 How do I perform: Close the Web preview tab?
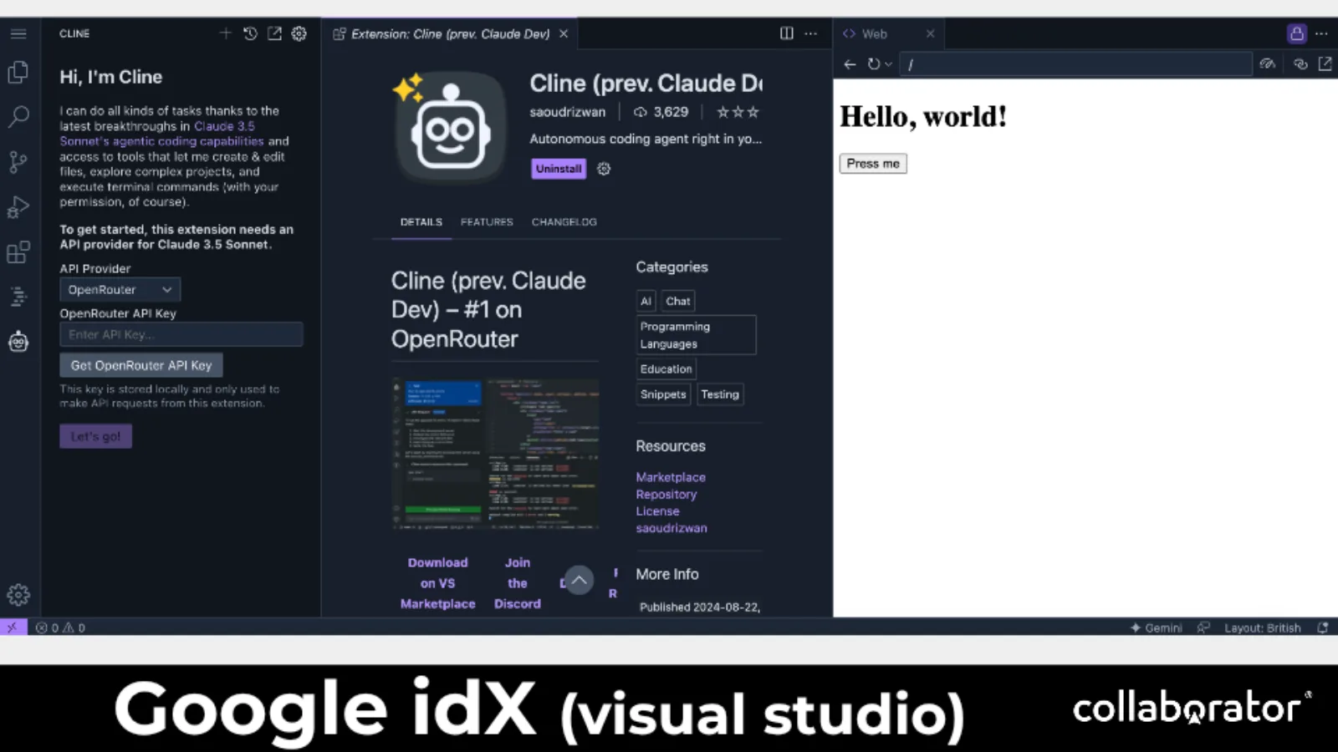(930, 33)
